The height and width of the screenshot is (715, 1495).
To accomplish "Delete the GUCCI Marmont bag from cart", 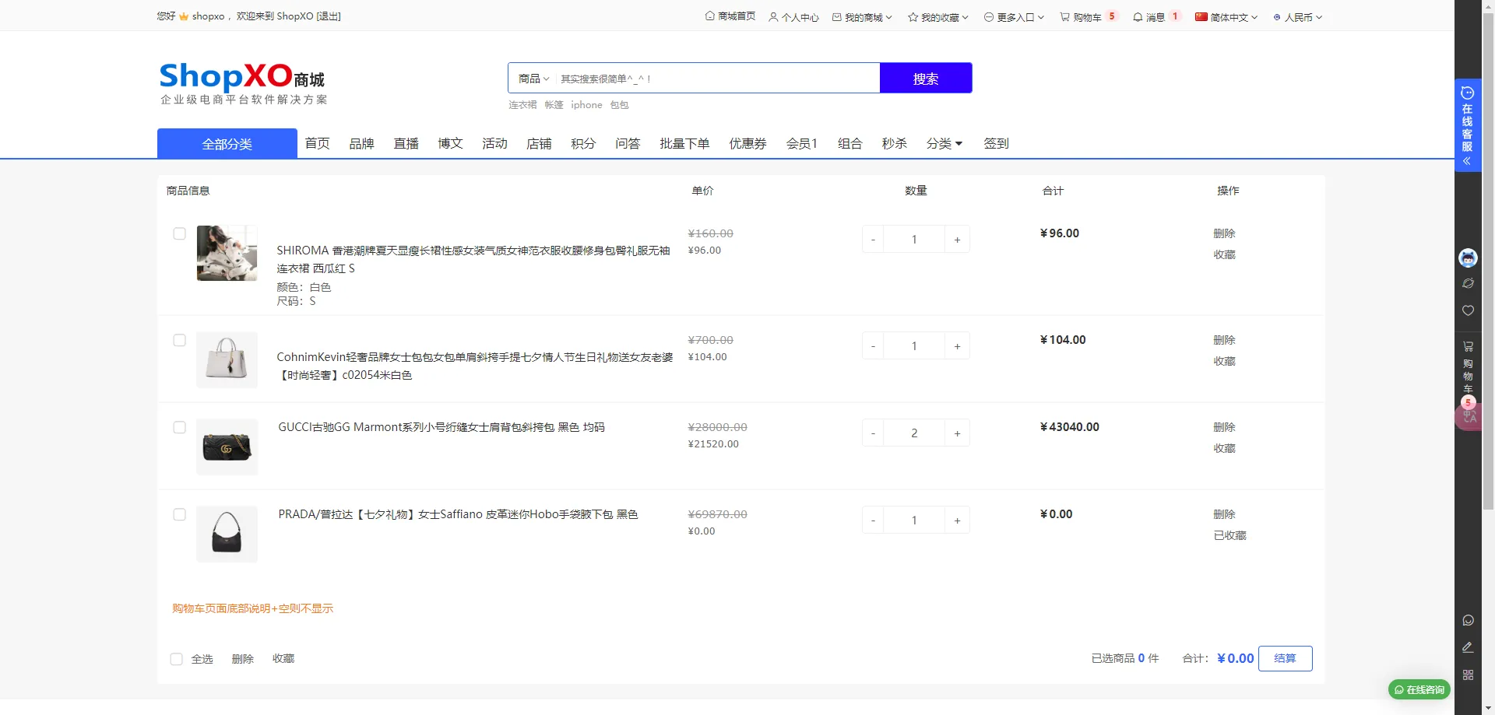I will 1224,427.
